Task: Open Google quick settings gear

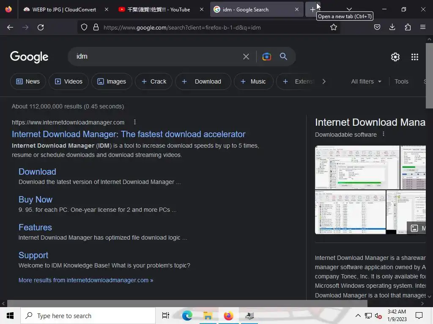Action: coord(395,57)
